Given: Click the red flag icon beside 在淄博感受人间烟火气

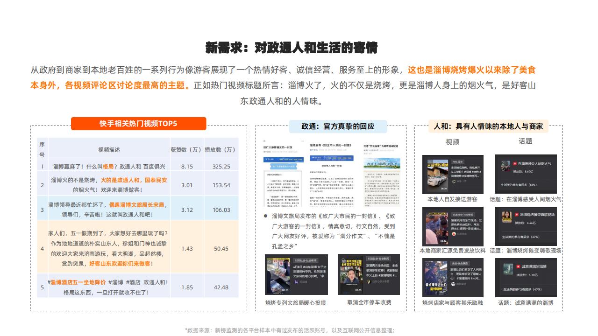Looking at the screenshot, I should 515,164.
